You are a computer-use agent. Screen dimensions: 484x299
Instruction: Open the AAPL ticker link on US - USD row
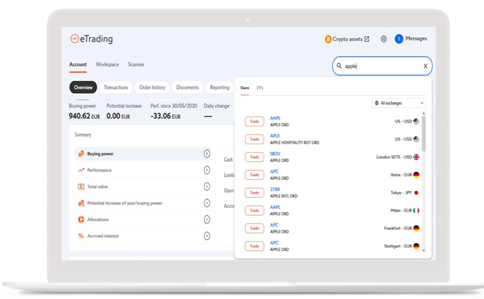click(275, 118)
